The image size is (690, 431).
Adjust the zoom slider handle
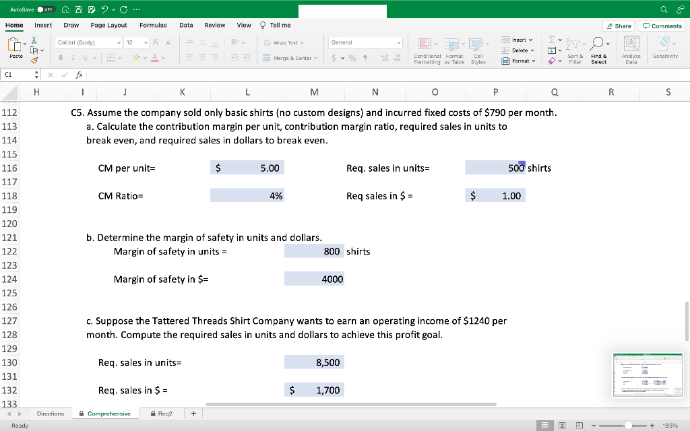[629, 426]
